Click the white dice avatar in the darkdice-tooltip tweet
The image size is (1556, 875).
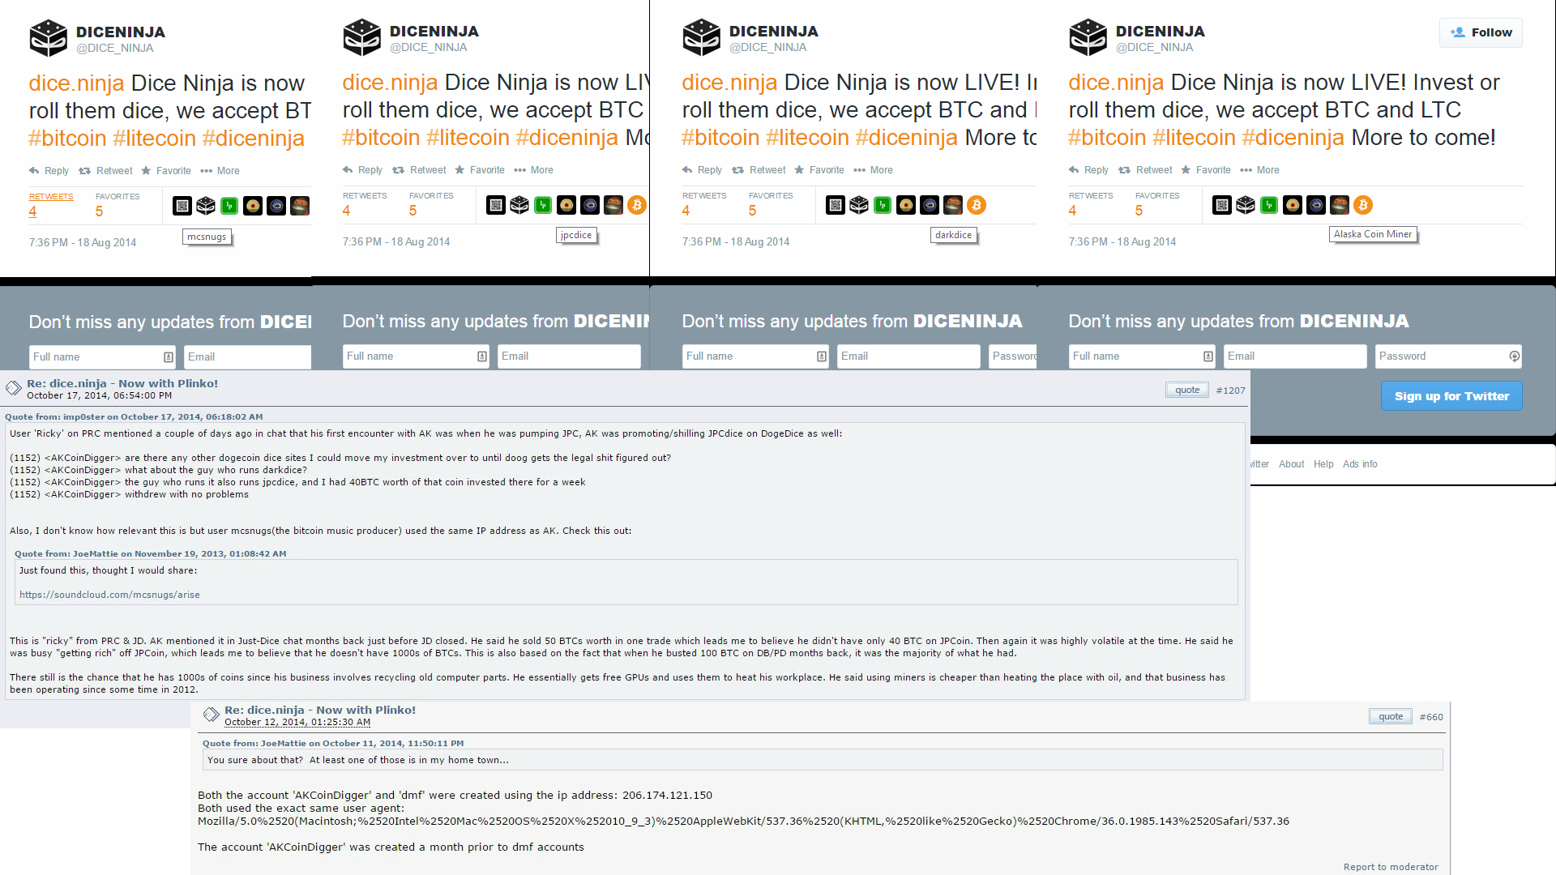[859, 205]
